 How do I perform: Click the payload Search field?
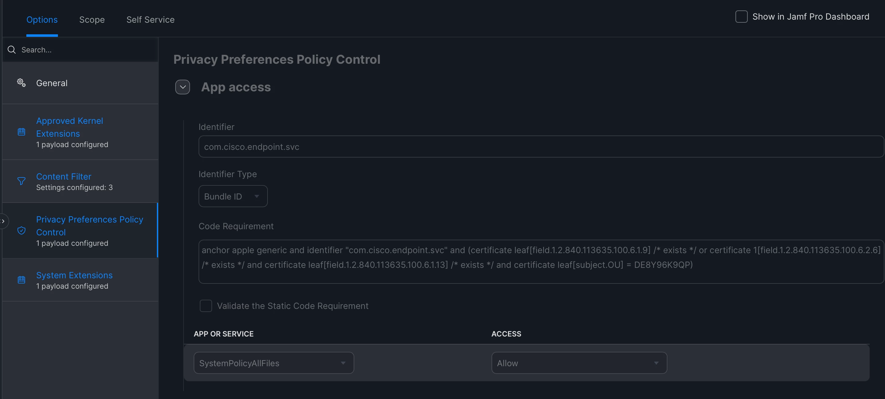pos(80,50)
